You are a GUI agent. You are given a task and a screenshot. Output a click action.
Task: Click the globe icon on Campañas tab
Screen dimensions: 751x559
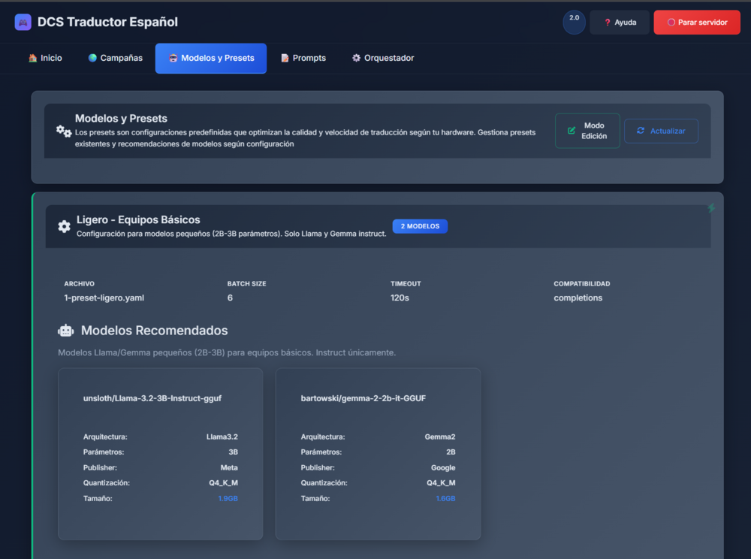[x=92, y=58]
